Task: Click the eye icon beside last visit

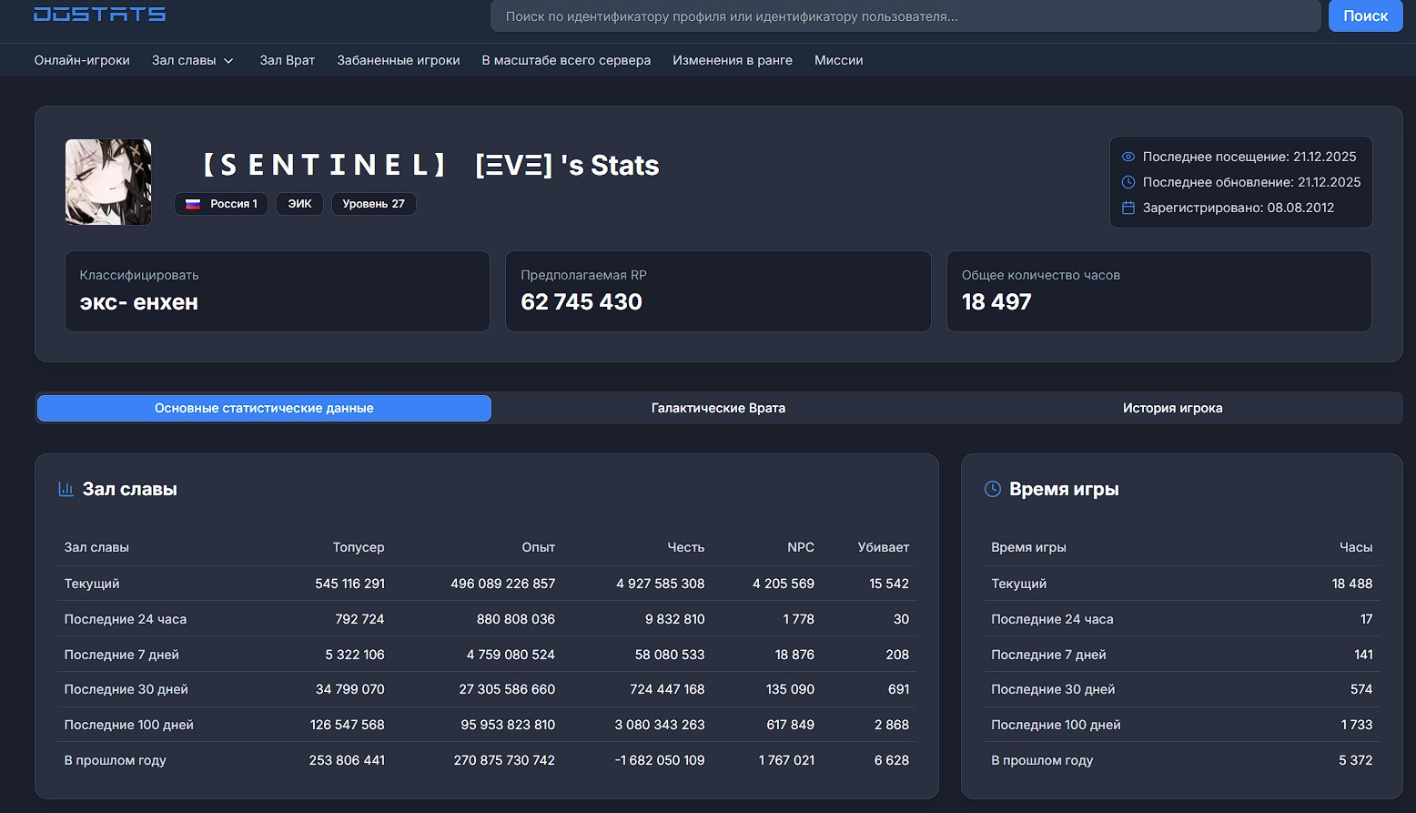Action: pyautogui.click(x=1128, y=157)
